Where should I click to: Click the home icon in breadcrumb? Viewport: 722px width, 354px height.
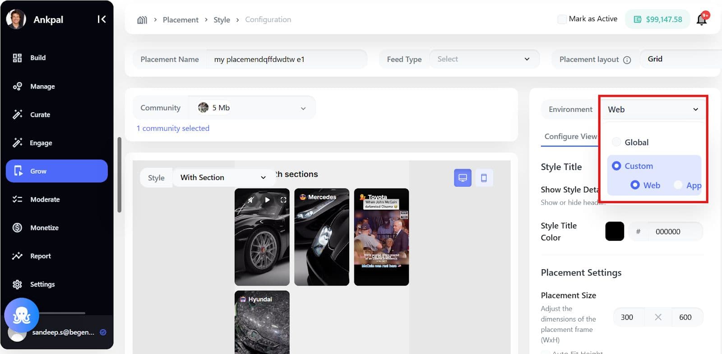pos(142,20)
